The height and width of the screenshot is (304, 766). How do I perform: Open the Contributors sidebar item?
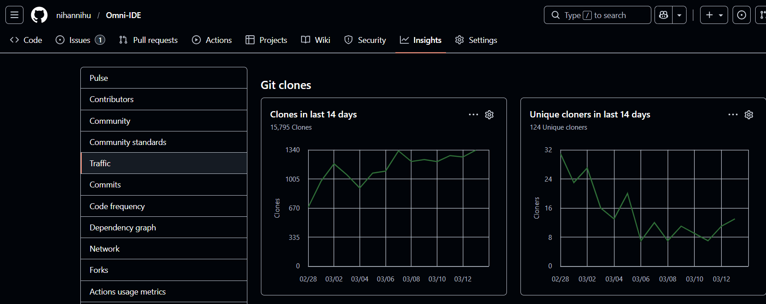164,99
